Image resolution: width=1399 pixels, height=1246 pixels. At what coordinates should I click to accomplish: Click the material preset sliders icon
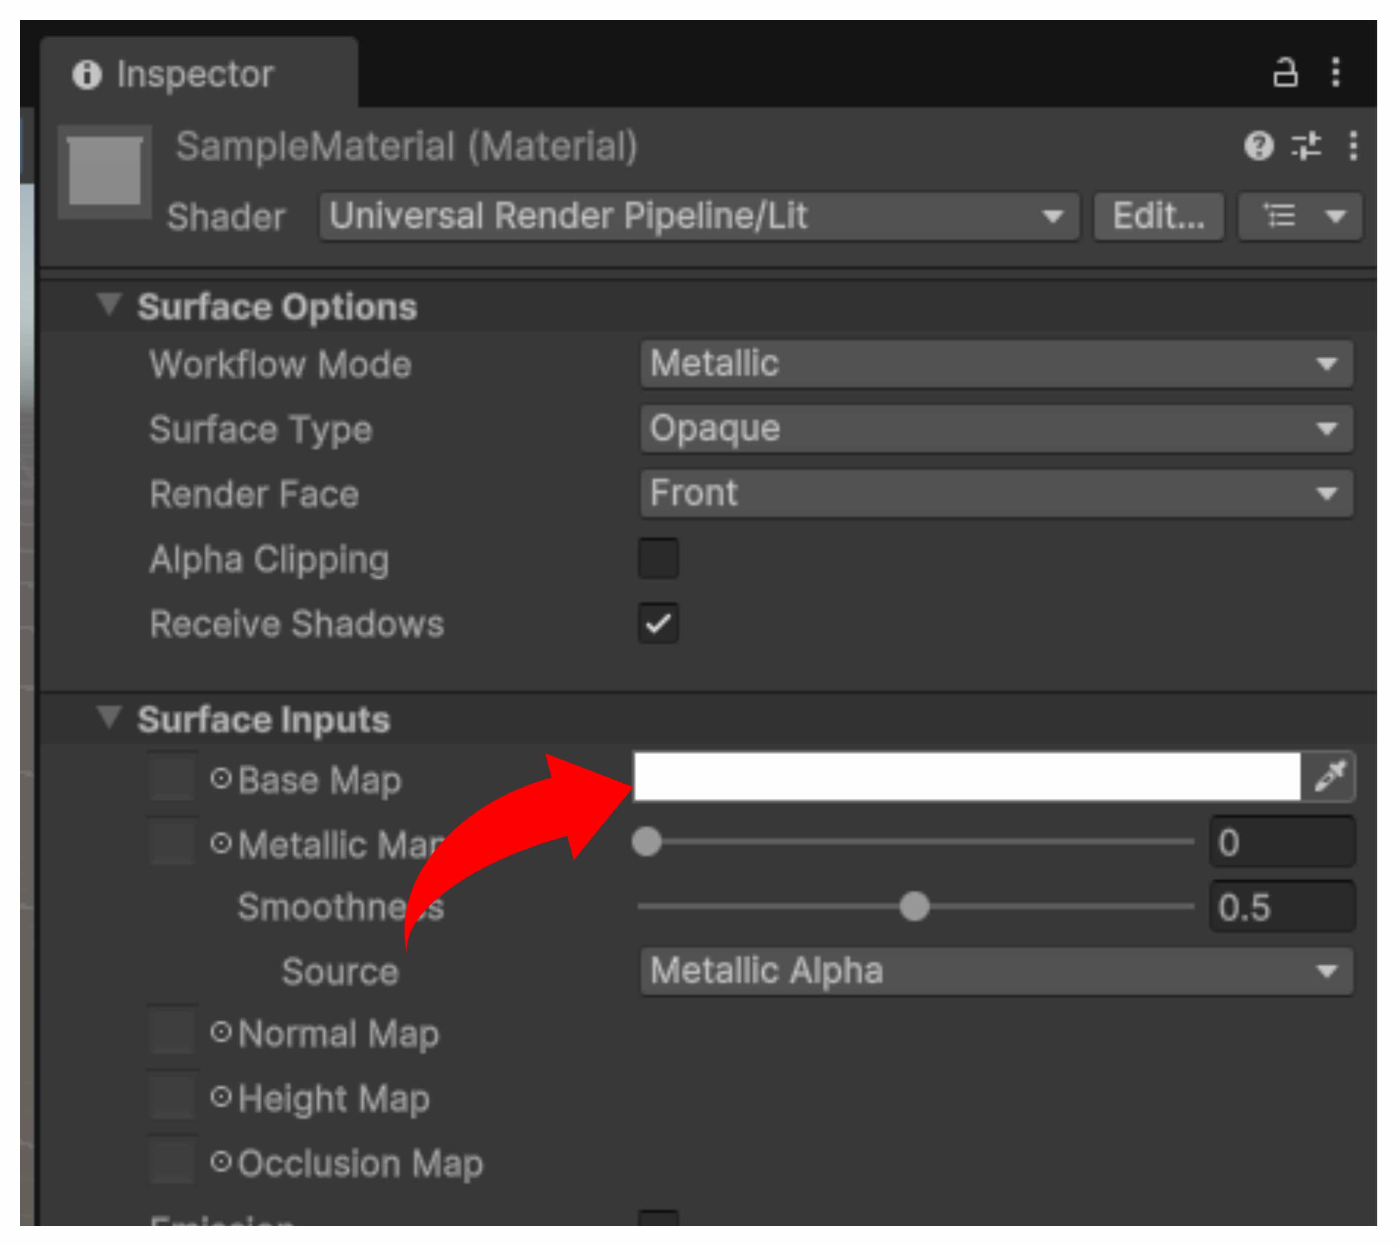coord(1306,146)
